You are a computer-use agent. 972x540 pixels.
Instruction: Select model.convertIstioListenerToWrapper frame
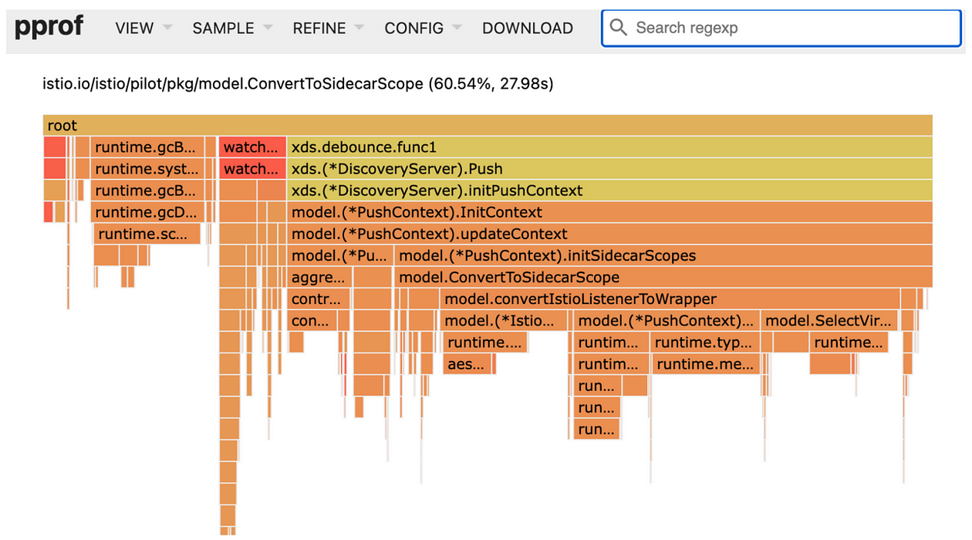(670, 299)
